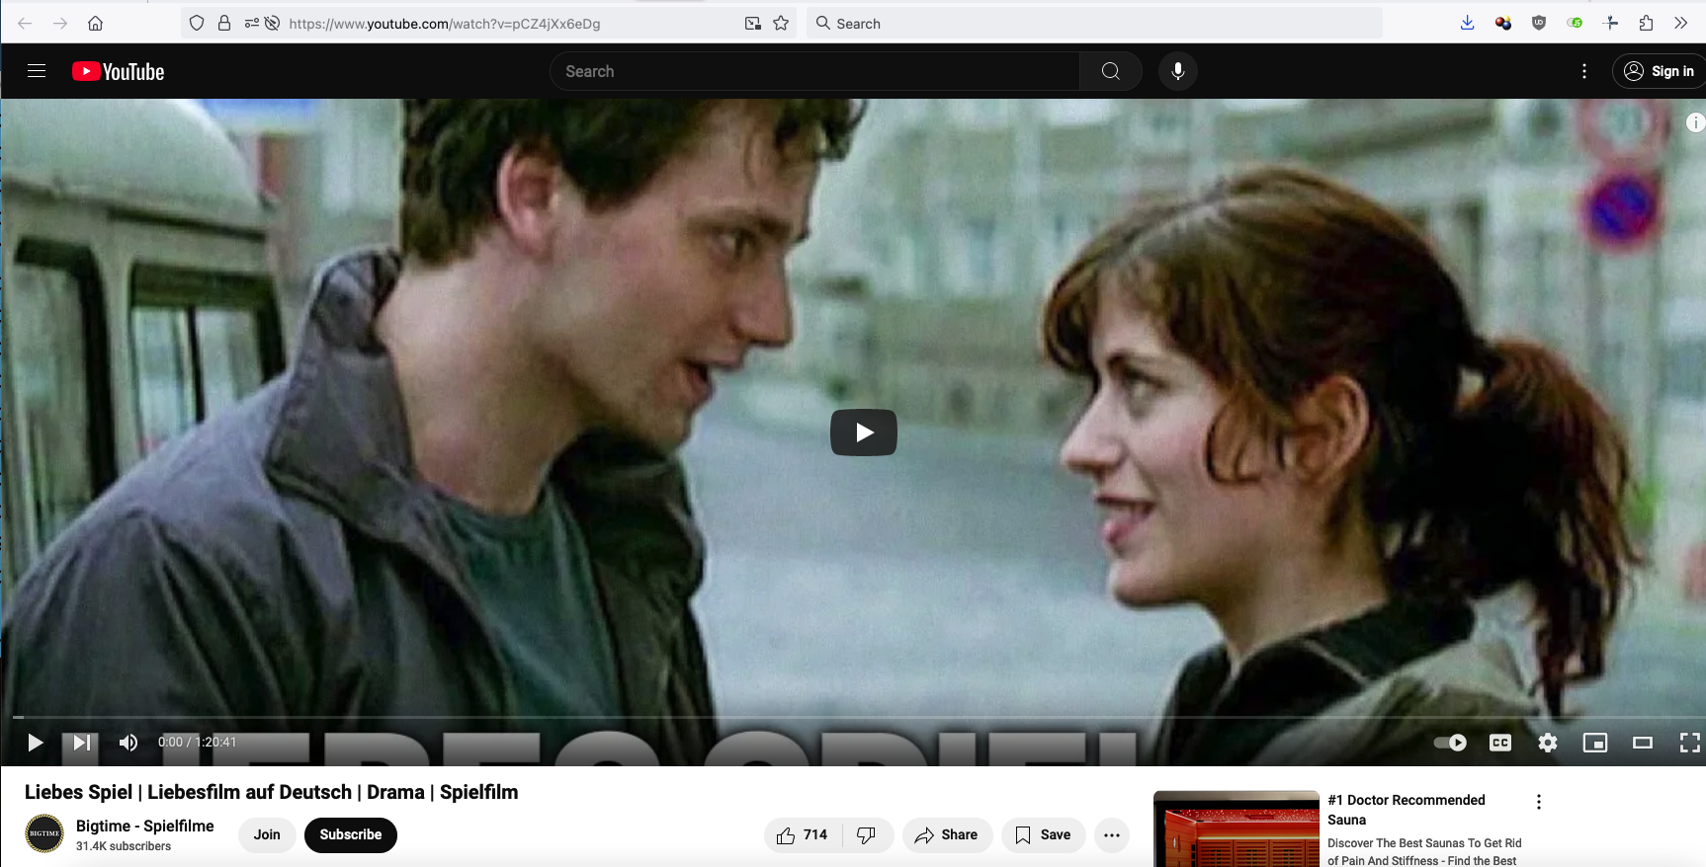
Task: Open the YouTube settings three-dot menu
Action: coord(1583,71)
